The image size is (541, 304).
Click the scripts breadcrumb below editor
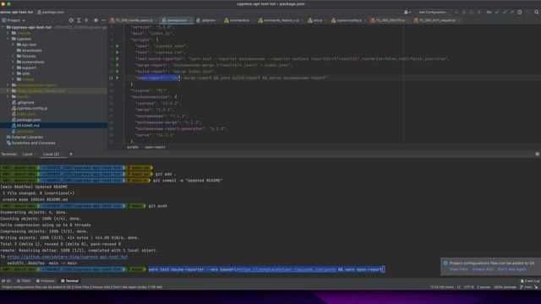click(x=133, y=147)
